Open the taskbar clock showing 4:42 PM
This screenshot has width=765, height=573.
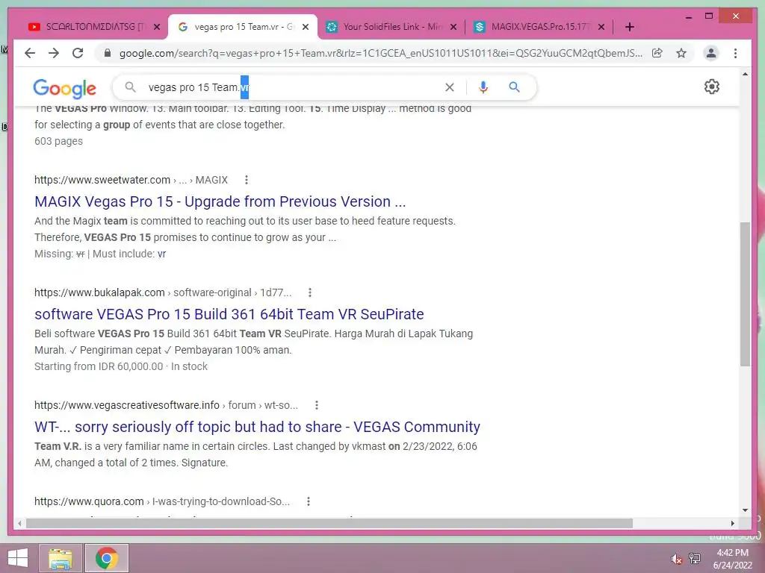tap(732, 559)
